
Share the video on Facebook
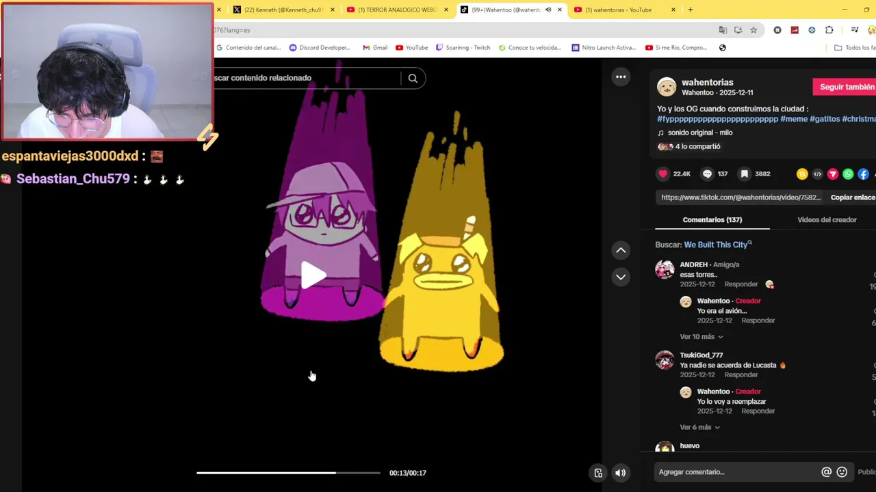coord(864,174)
